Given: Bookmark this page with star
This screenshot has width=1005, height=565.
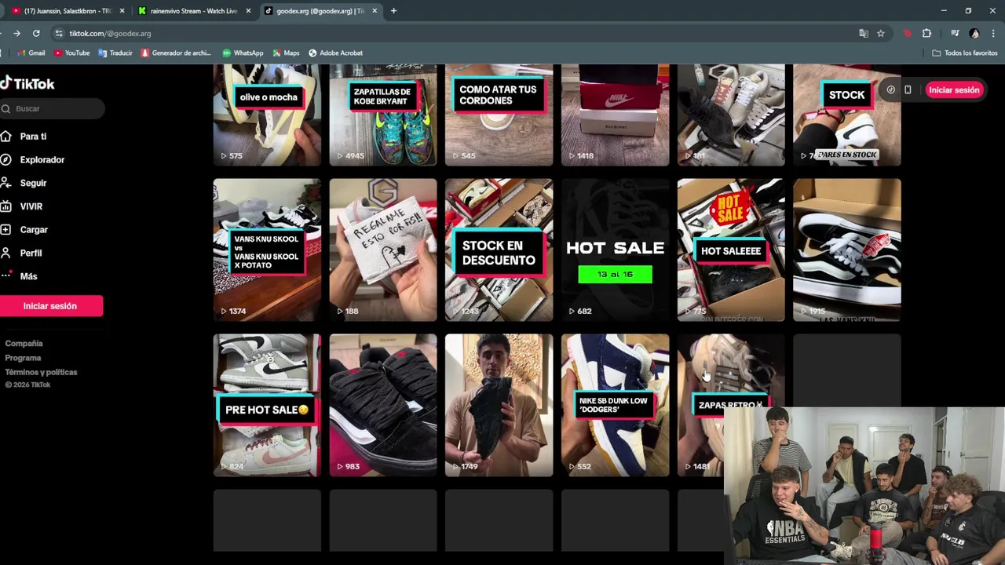Looking at the screenshot, I should 881,34.
